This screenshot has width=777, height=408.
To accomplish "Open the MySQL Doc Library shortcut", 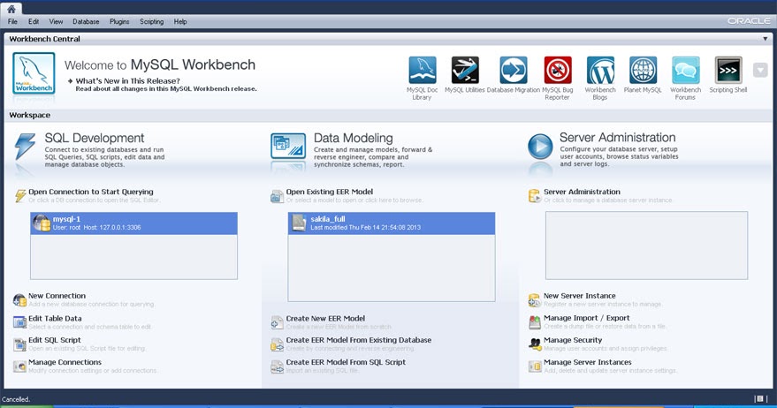I will (x=423, y=71).
